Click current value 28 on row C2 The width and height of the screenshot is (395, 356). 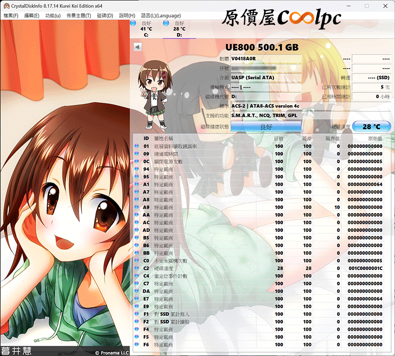[280, 268]
